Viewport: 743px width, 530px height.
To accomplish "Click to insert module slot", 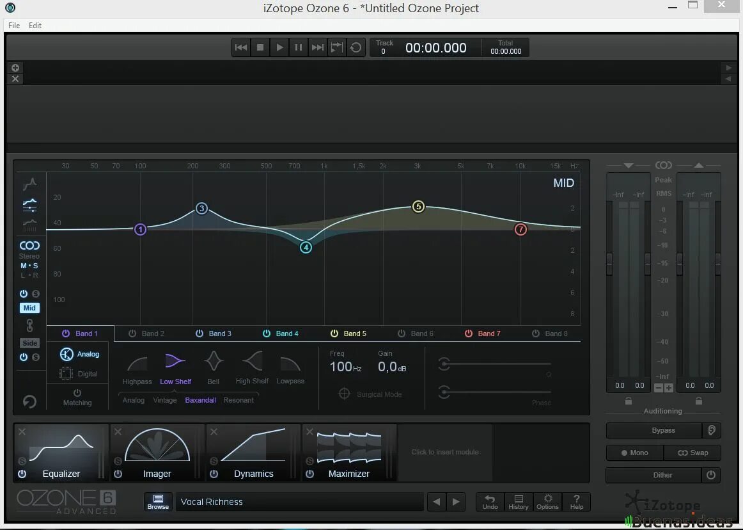I will (x=445, y=452).
